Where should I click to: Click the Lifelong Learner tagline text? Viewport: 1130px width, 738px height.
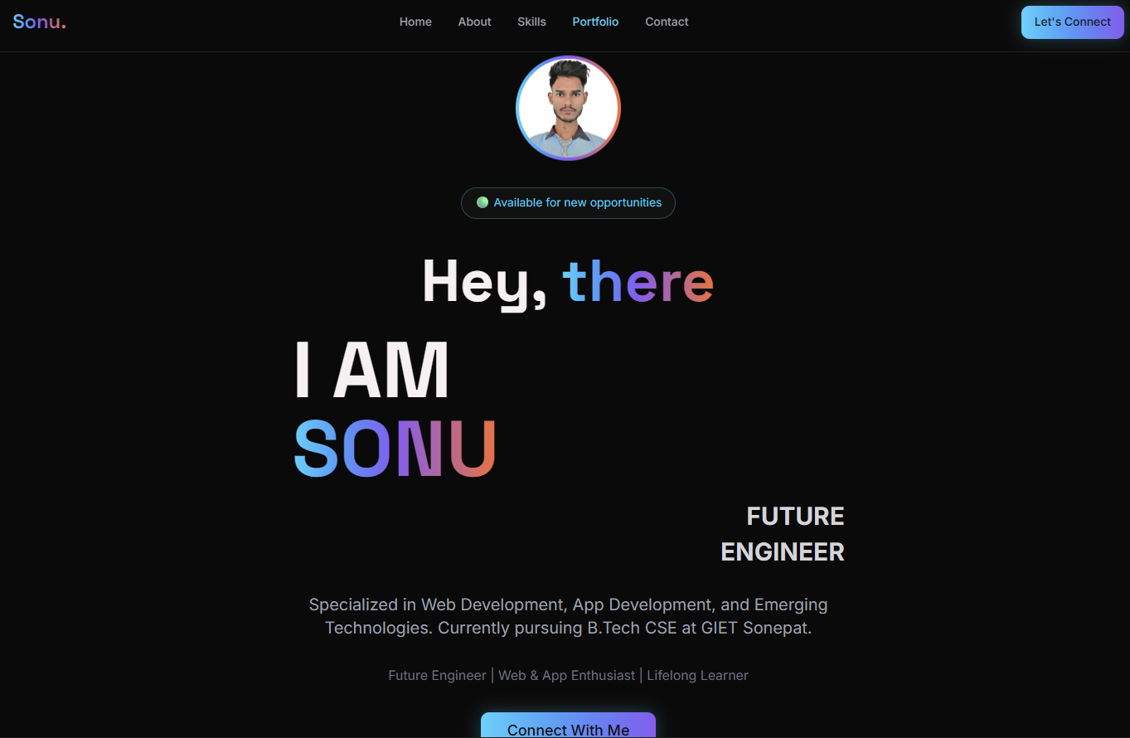[x=697, y=675]
